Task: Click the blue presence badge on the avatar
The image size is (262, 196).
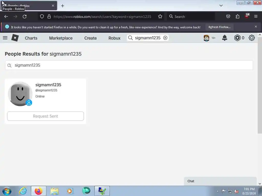Action: click(x=29, y=103)
